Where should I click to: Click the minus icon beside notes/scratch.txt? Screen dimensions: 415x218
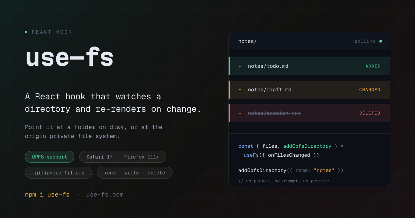240,113
